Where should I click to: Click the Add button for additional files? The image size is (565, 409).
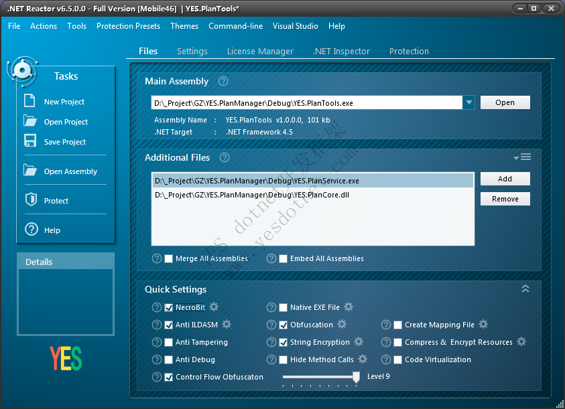pos(505,179)
